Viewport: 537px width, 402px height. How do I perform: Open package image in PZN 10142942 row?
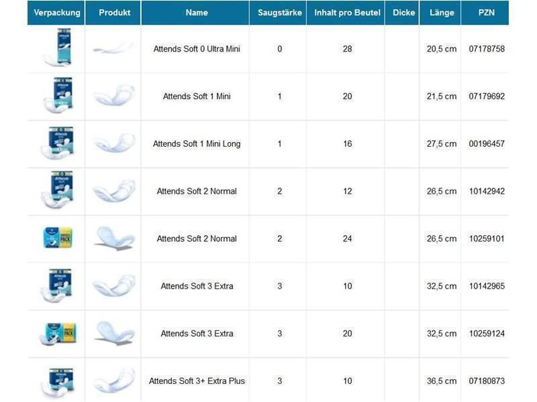[x=57, y=190]
